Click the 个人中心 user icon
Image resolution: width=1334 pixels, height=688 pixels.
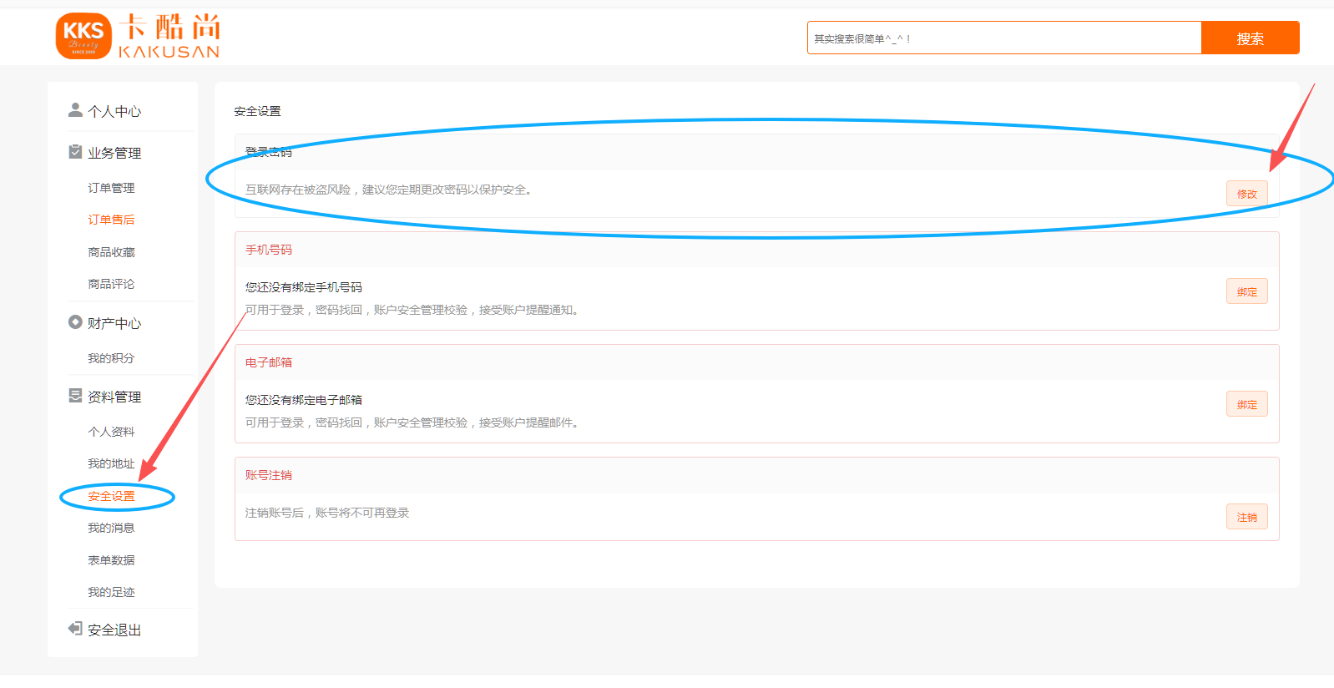75,109
